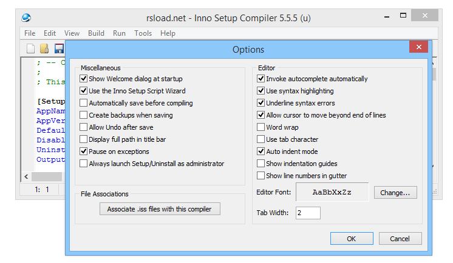
Task: Click the New script toolbar icon
Action: pyautogui.click(x=30, y=48)
